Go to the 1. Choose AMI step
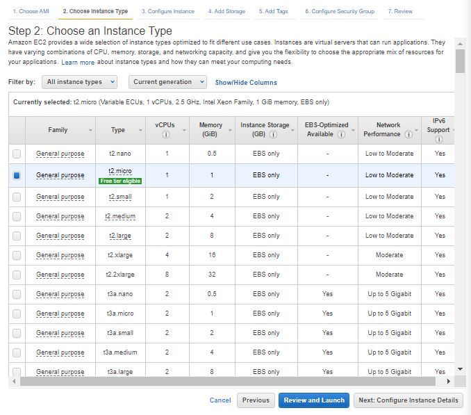471x415 pixels. point(31,11)
